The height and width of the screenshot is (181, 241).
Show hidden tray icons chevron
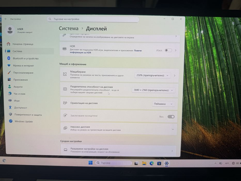point(215,163)
